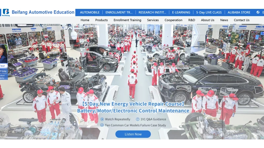Open the Home menu item
The image size is (264, 148).
[85, 20]
